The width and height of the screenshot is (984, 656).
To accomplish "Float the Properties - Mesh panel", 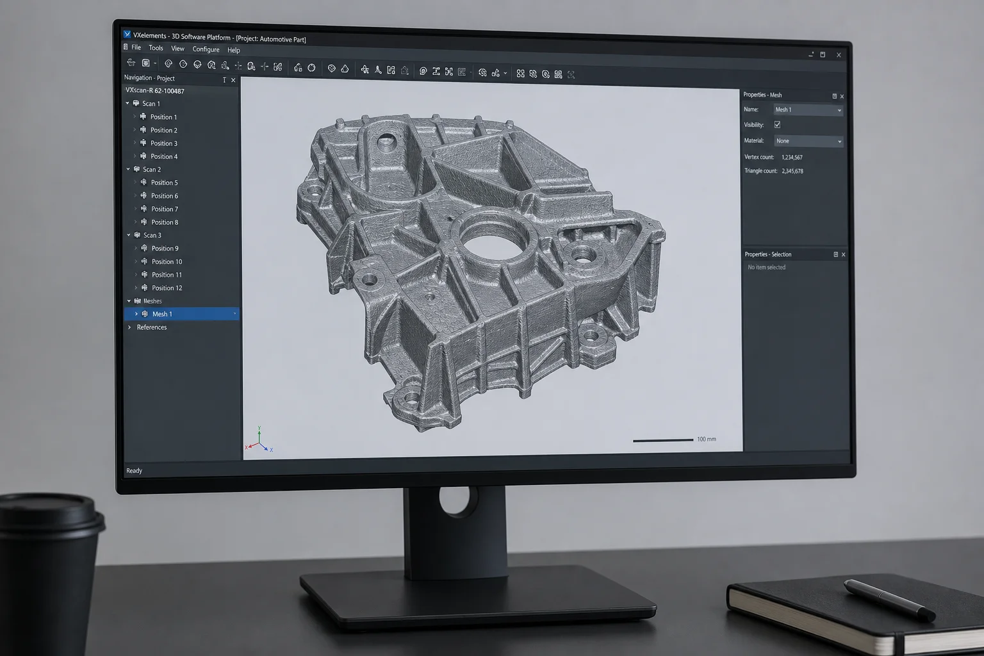I will point(834,96).
